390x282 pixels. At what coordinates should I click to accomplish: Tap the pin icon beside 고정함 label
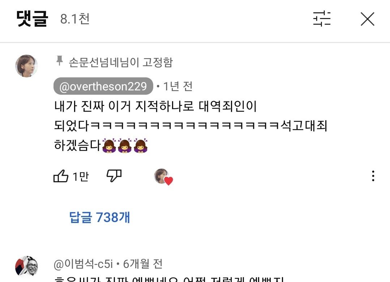59,61
